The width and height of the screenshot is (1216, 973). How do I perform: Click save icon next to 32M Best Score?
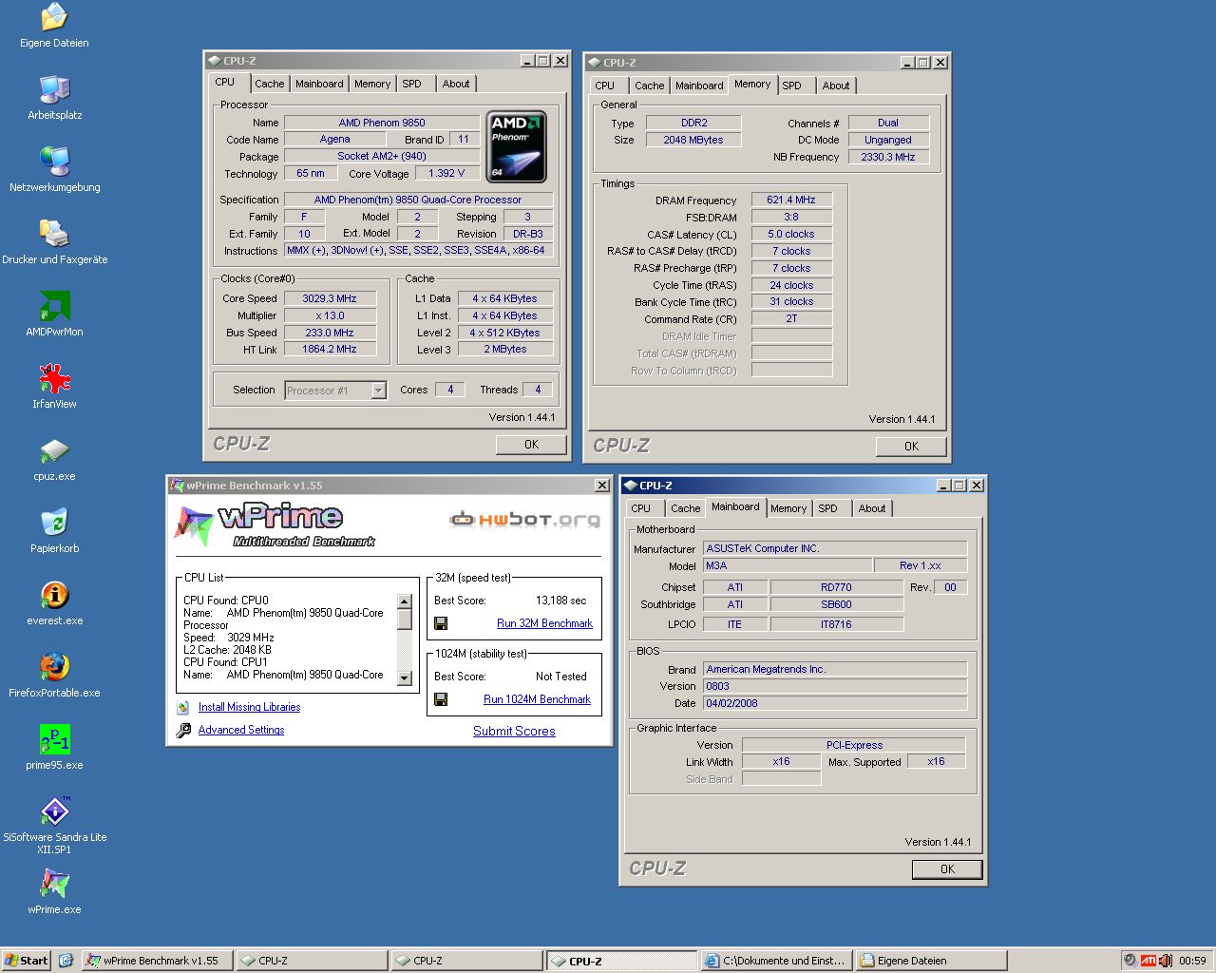pos(441,623)
